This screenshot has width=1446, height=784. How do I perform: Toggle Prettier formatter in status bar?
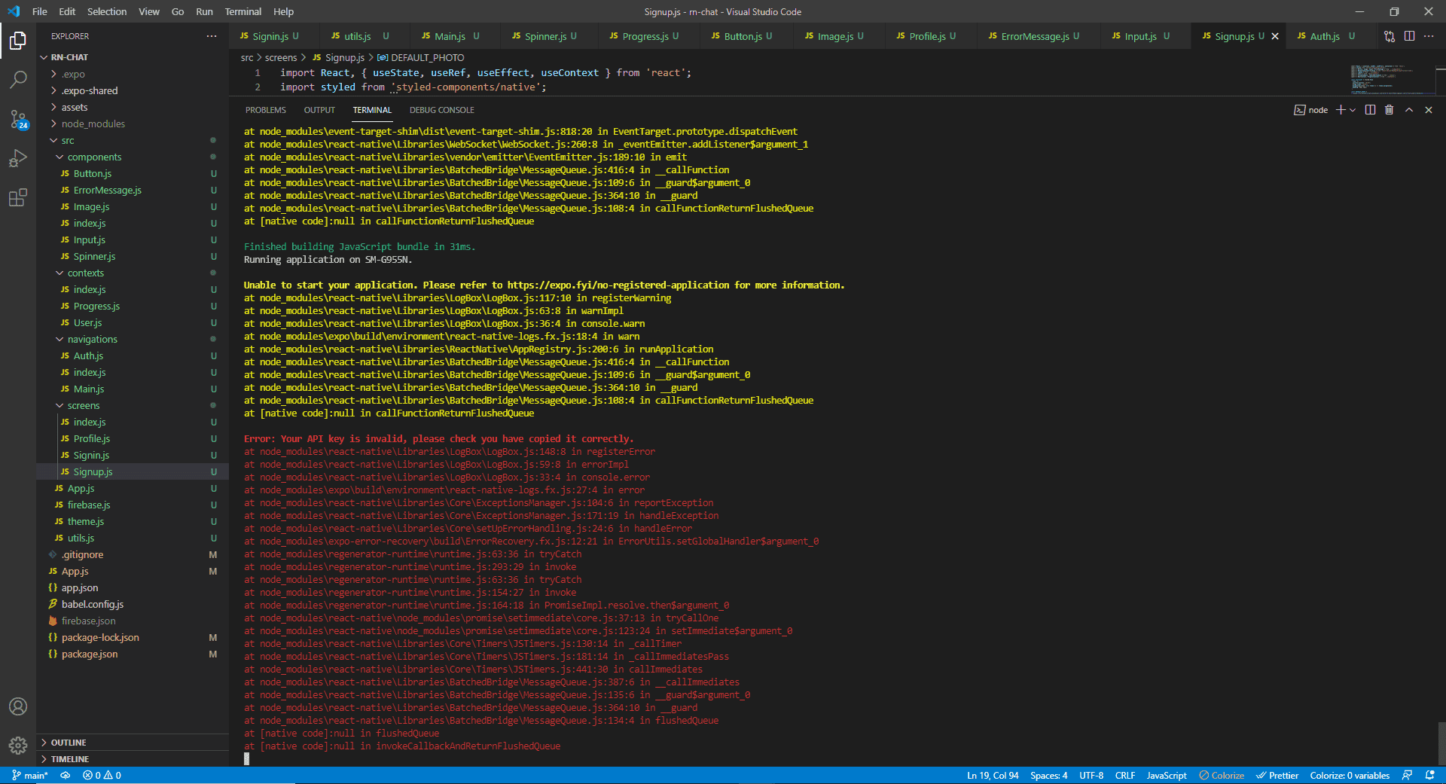(1277, 776)
